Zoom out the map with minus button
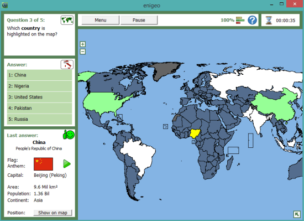The height and width of the screenshot is (221, 304). (83, 52)
